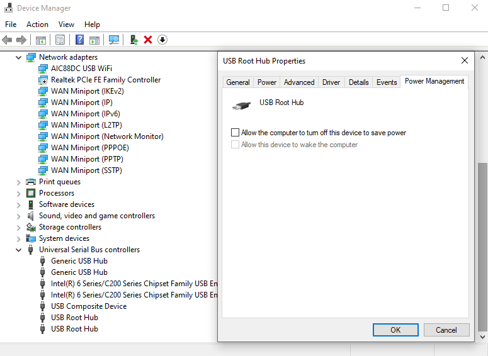Expand the System devices category
Image resolution: width=488 pixels, height=356 pixels.
19,239
